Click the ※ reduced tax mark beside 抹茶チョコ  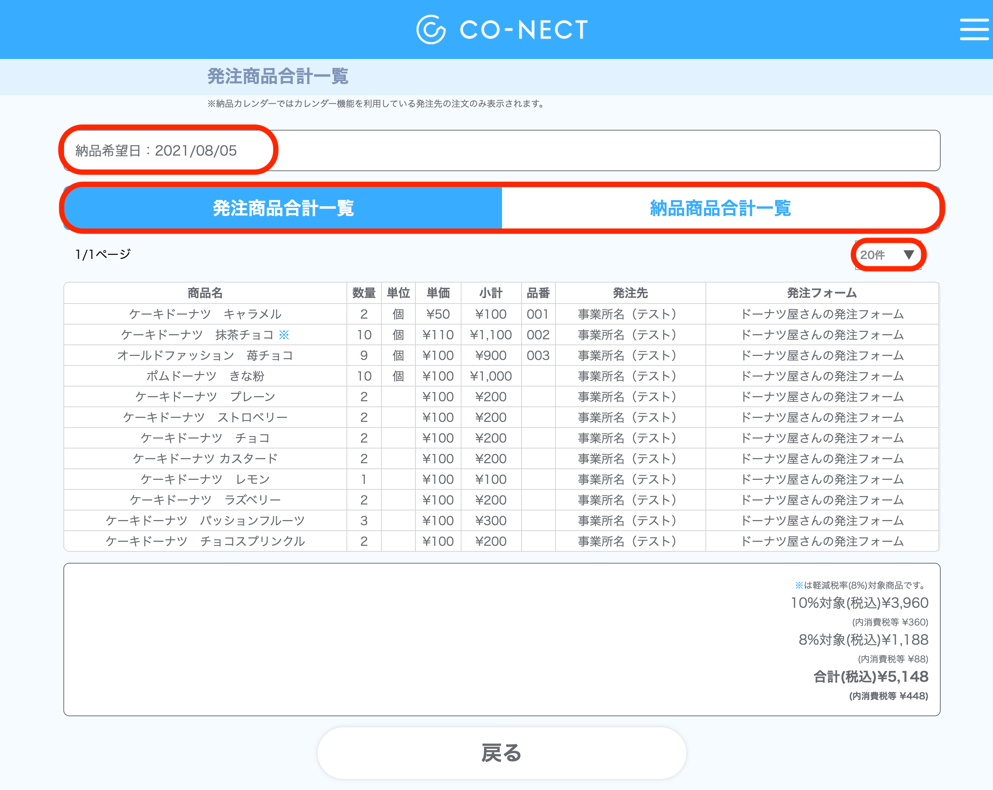284,335
